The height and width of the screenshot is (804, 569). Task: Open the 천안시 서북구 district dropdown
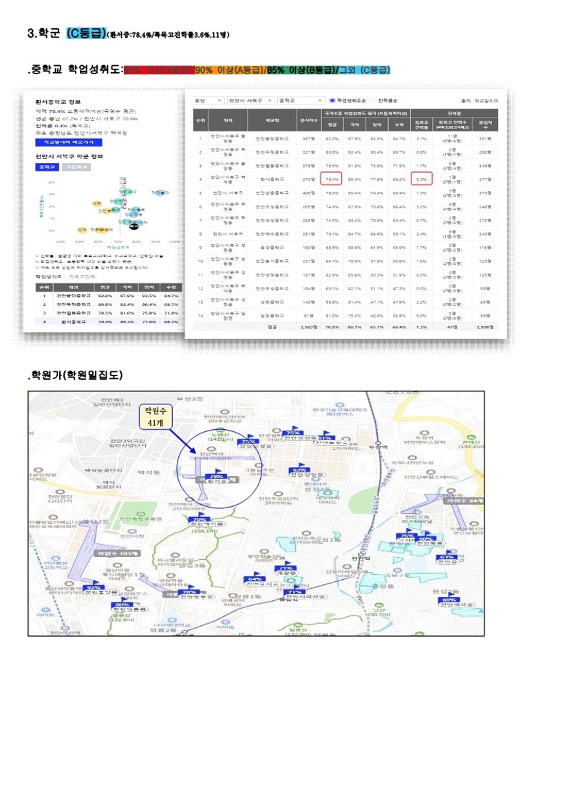click(x=251, y=100)
